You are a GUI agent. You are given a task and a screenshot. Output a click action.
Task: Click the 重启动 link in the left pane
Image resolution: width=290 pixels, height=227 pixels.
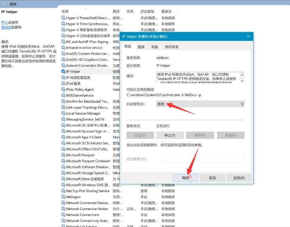pyautogui.click(x=6, y=27)
